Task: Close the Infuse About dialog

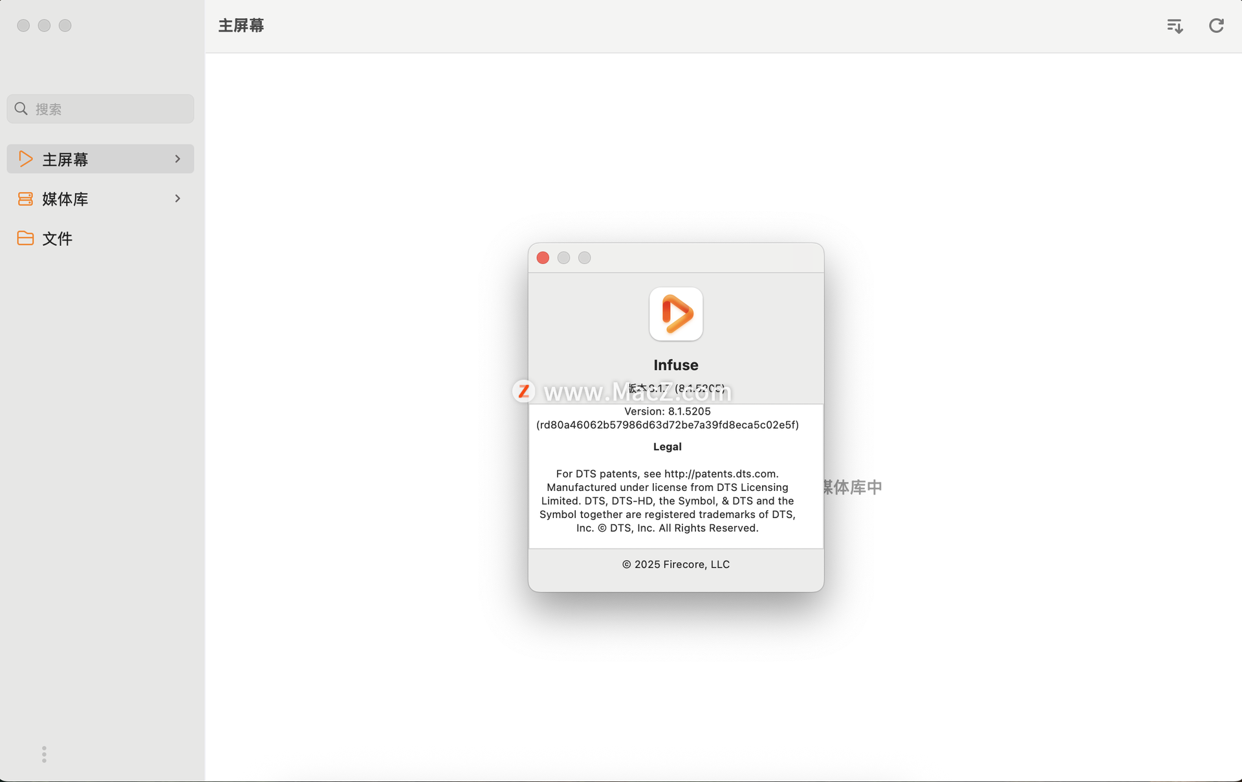Action: [543, 258]
